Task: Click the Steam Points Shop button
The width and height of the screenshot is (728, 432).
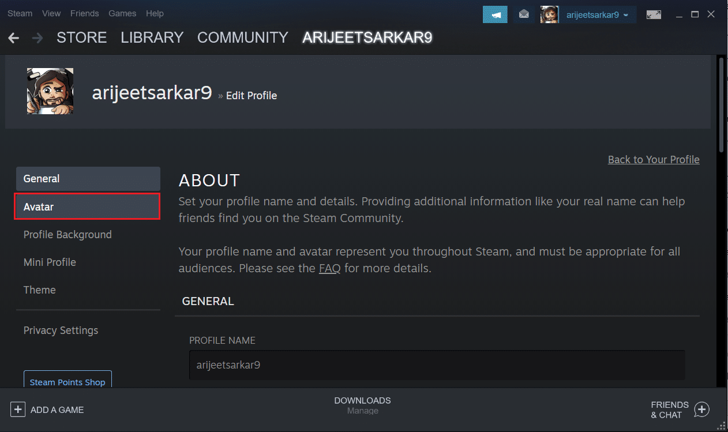Action: 67,382
